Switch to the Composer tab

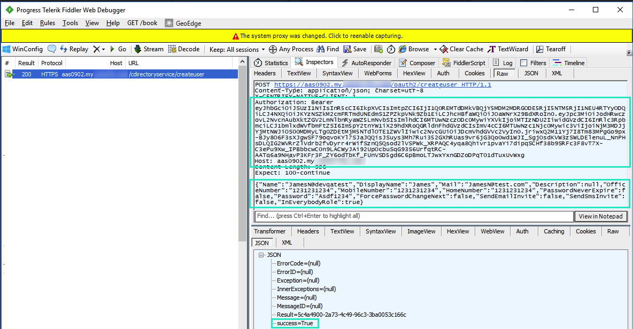point(417,63)
